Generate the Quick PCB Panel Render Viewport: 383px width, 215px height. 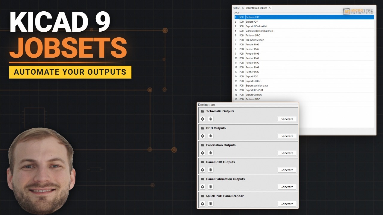[x=287, y=204]
